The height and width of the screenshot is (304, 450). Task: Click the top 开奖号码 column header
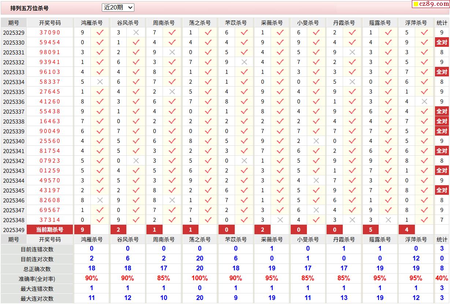(x=50, y=23)
